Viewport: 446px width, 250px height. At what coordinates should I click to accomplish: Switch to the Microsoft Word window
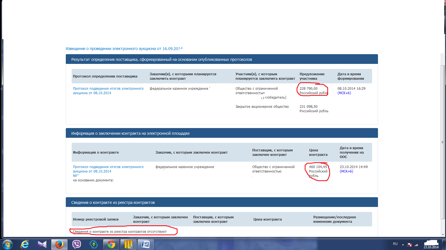click(x=146, y=244)
